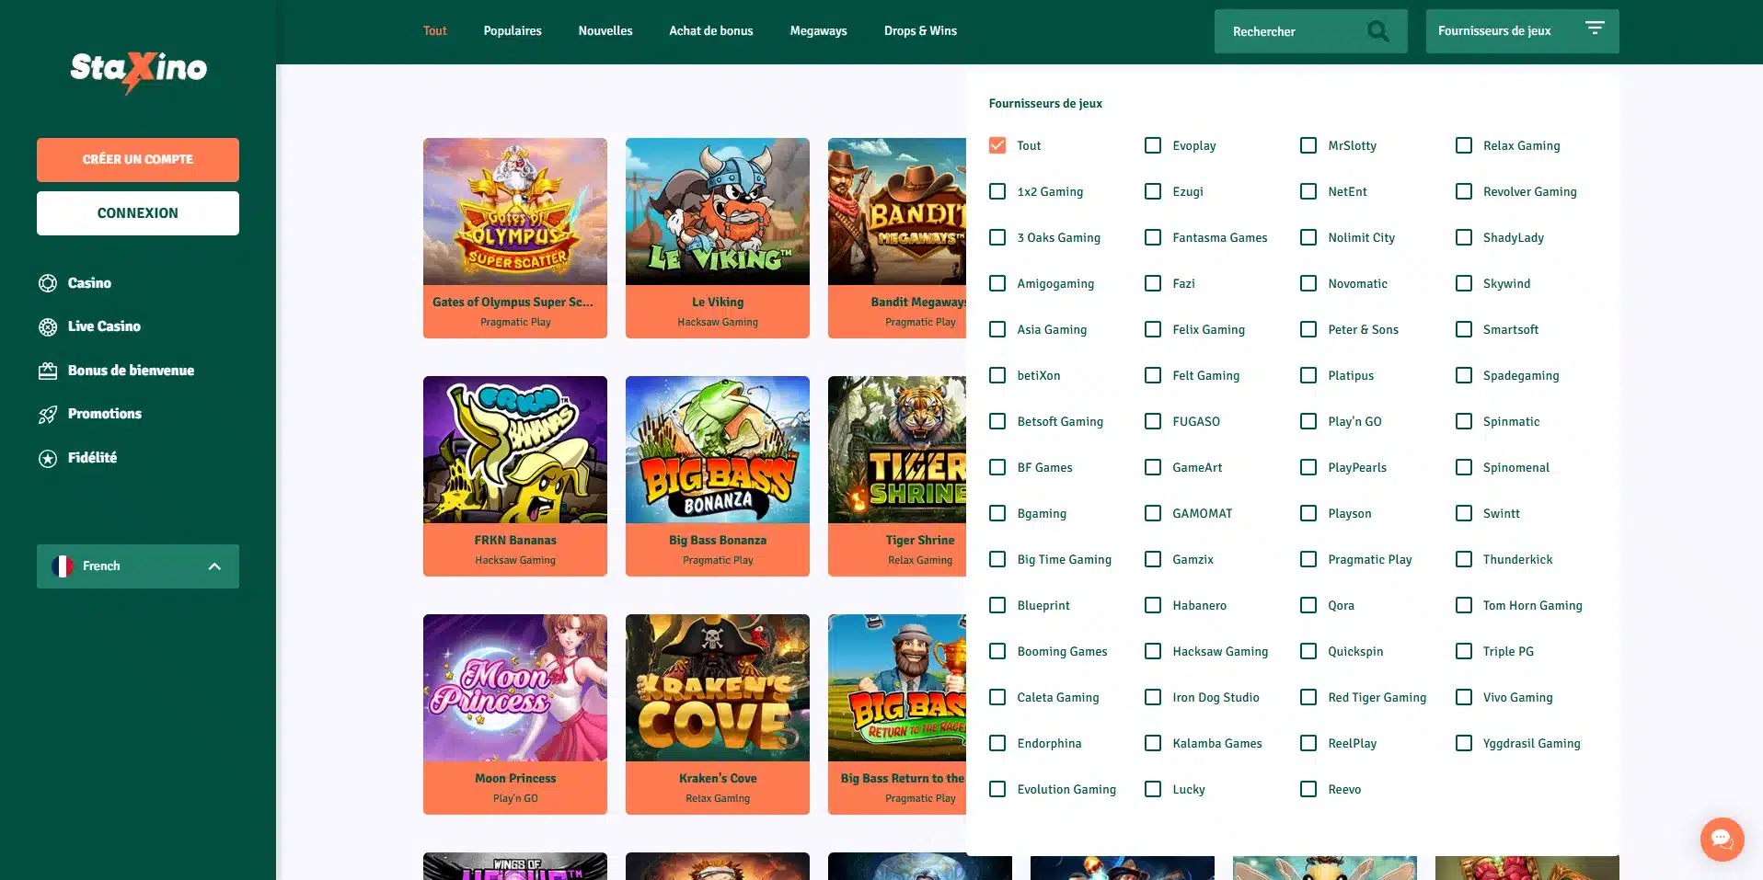Switch to the Populaires tab

click(x=512, y=30)
